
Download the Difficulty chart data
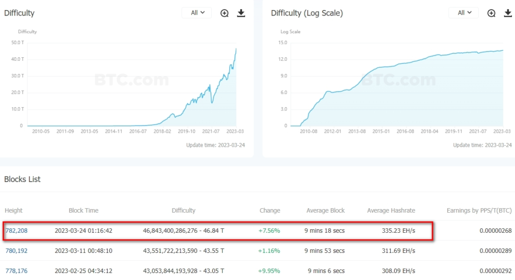pos(241,13)
